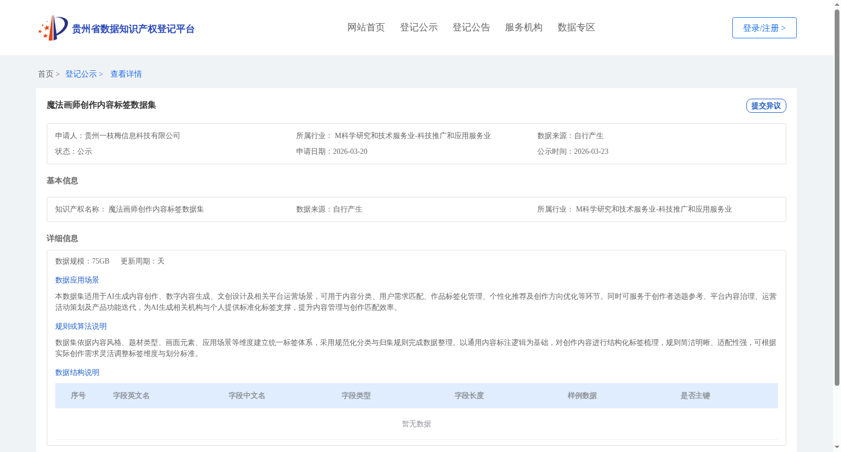Click the 字段类型 column header

click(x=356, y=396)
